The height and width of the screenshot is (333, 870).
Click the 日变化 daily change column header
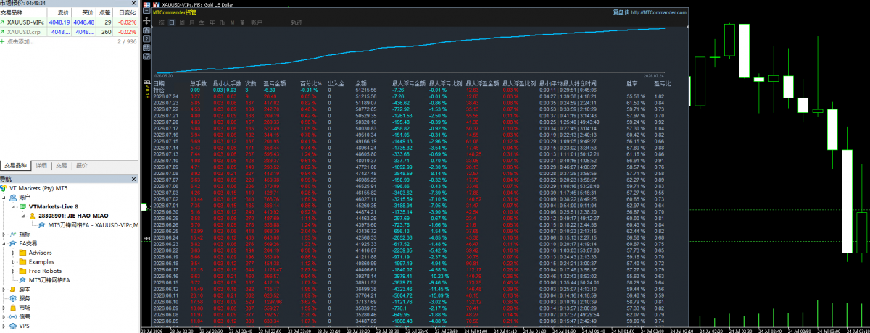pyautogui.click(x=127, y=13)
